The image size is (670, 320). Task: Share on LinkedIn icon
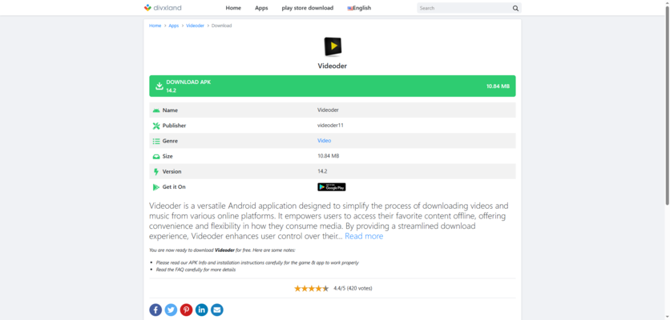[201, 310]
